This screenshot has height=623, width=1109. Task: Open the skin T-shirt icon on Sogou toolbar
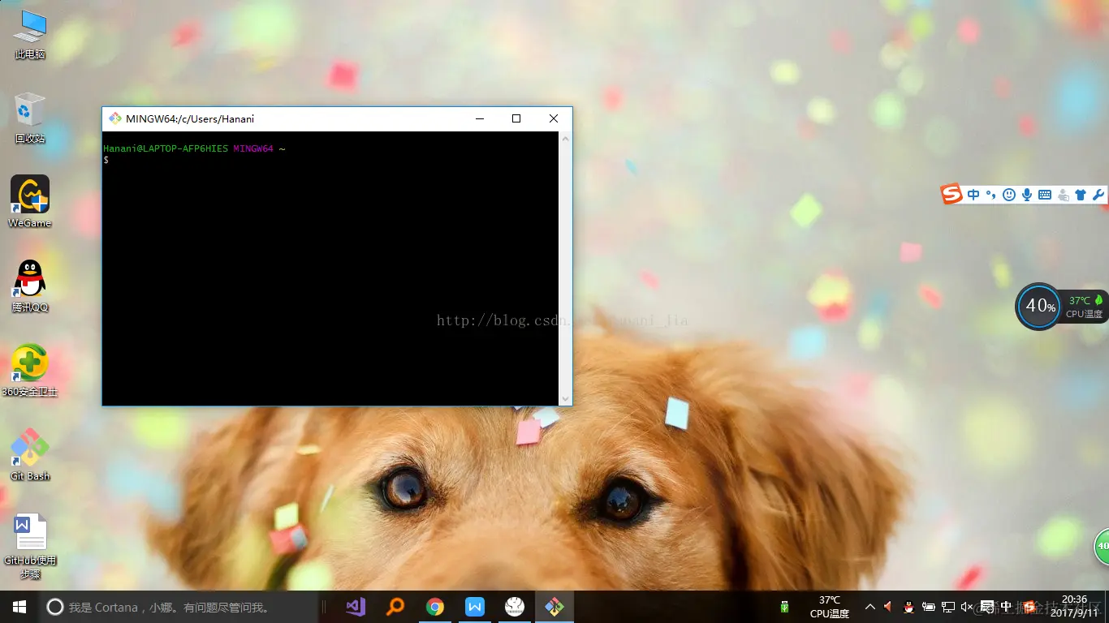click(x=1081, y=195)
